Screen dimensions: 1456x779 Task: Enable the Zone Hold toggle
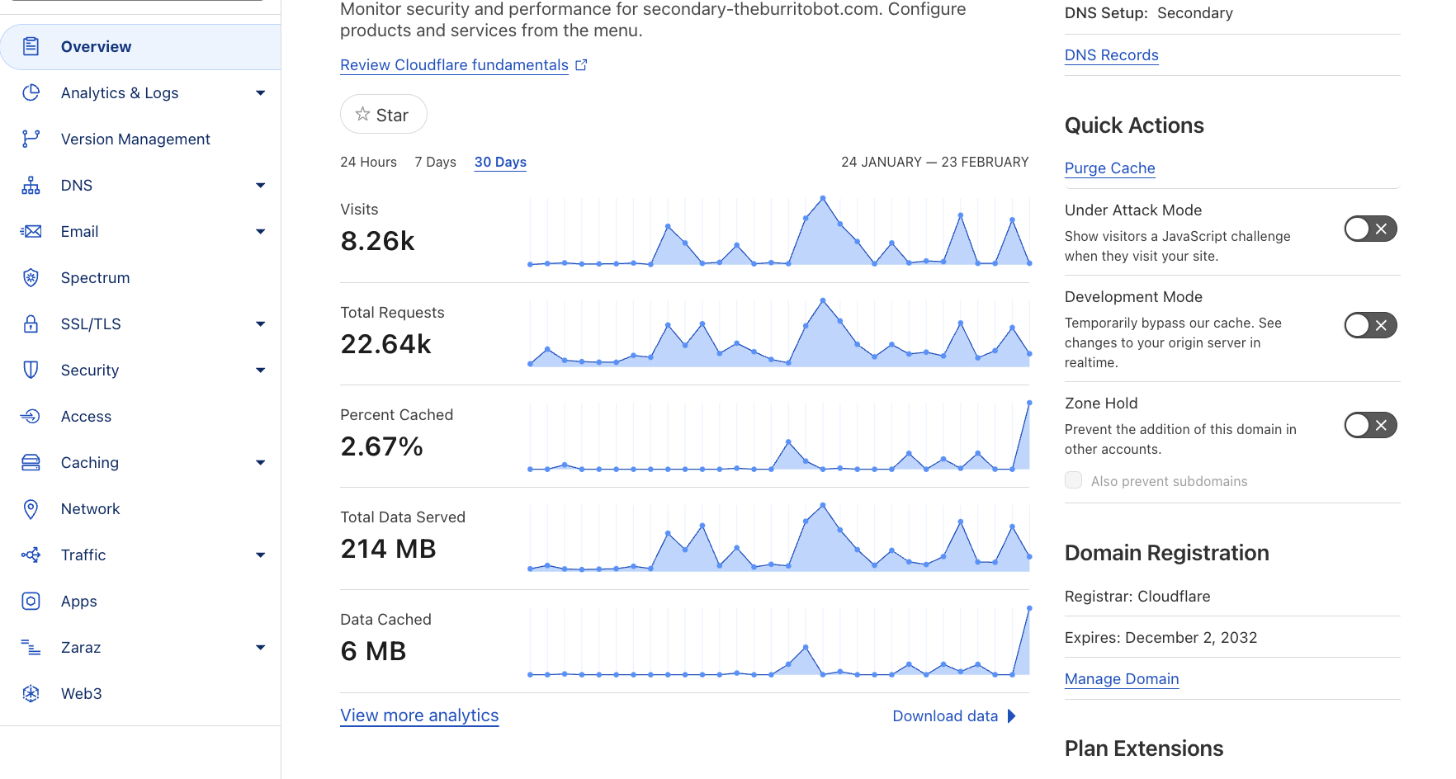coord(1370,425)
